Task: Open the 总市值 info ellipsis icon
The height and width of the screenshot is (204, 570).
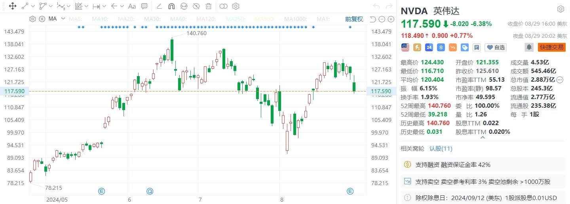Action: click(560, 80)
